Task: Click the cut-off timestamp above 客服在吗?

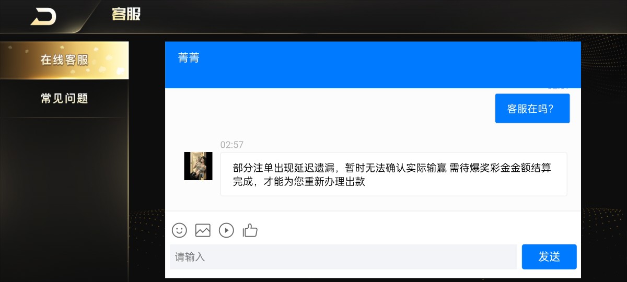Action: click(559, 89)
